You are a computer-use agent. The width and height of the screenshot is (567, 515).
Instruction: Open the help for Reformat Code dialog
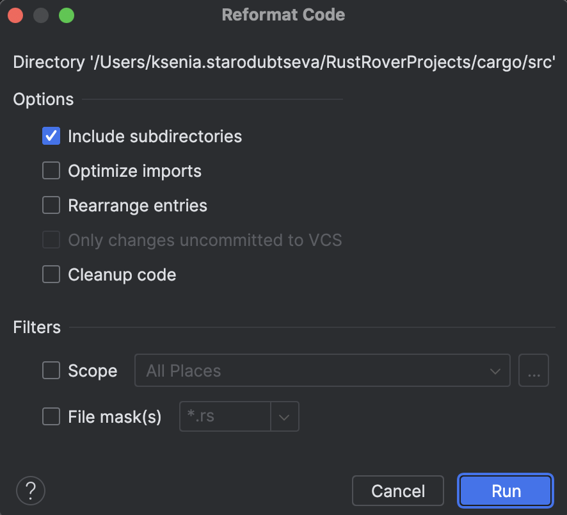pyautogui.click(x=30, y=490)
